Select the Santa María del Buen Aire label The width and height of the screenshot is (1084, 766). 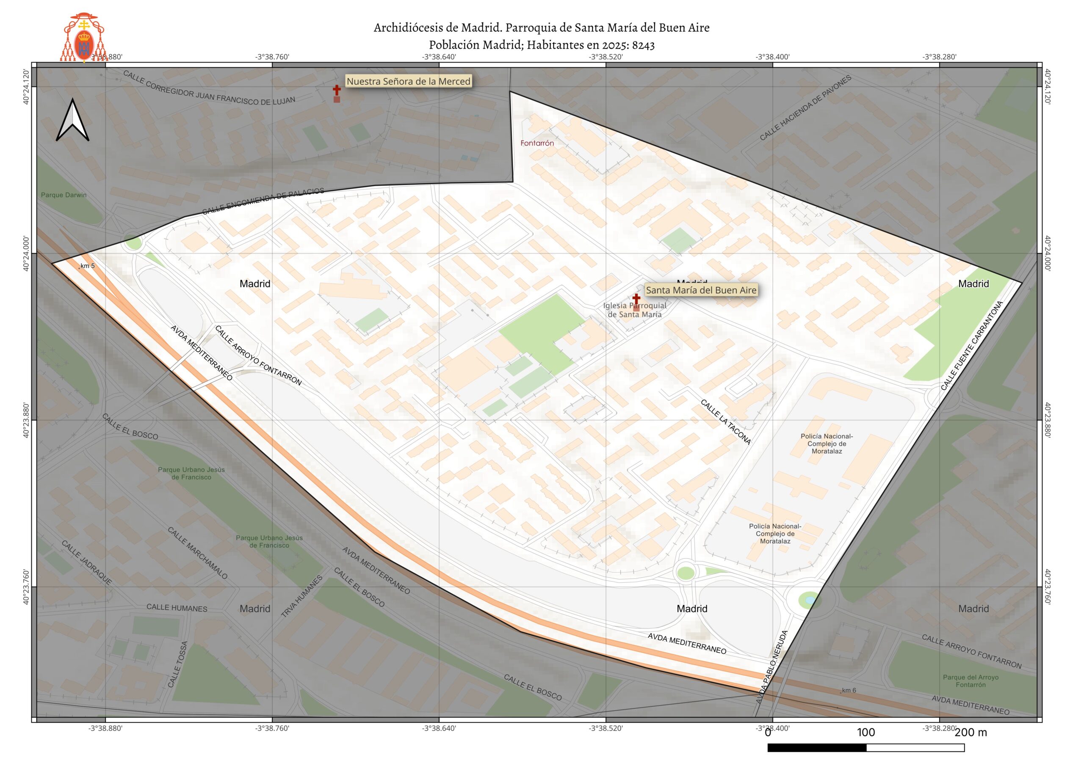coord(701,290)
